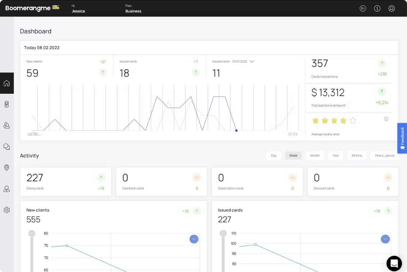The height and width of the screenshot is (272, 407).
Task: Open the Home dashboard sidebar icon
Action: coord(7,83)
